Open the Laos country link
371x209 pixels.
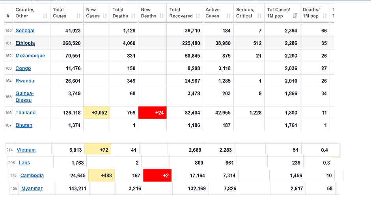click(x=24, y=163)
